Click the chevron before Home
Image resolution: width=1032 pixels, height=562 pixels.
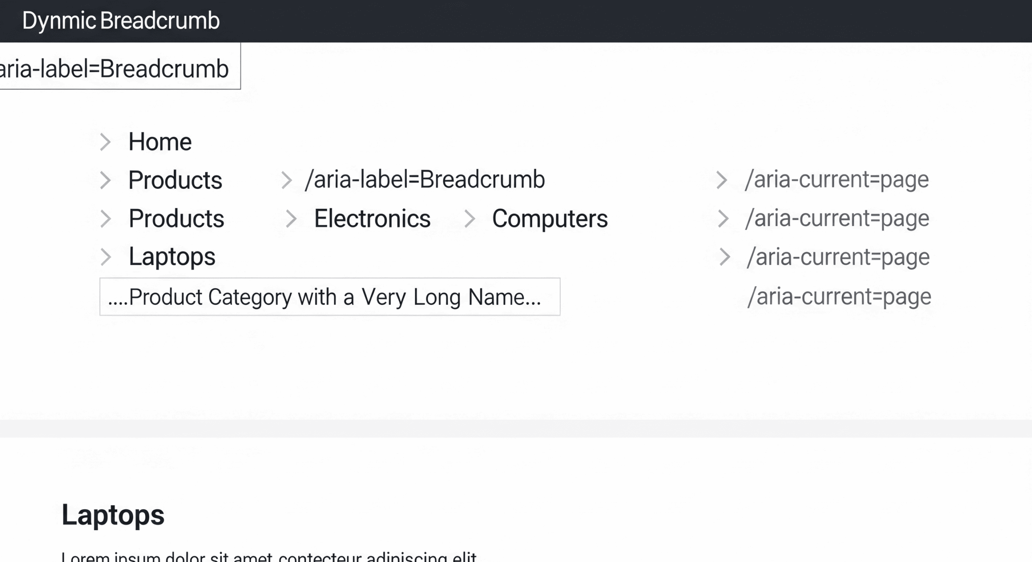coord(105,142)
